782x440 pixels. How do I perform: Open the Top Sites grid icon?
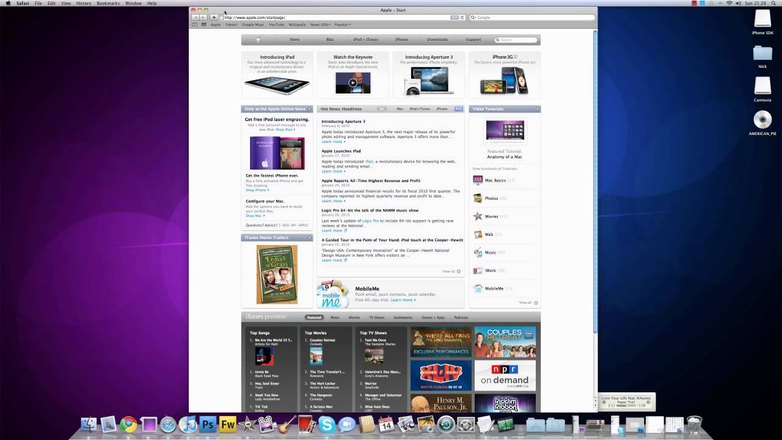pyautogui.click(x=203, y=24)
